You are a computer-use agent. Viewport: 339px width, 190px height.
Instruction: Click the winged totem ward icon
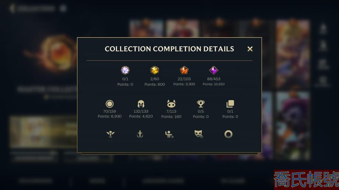click(110, 134)
